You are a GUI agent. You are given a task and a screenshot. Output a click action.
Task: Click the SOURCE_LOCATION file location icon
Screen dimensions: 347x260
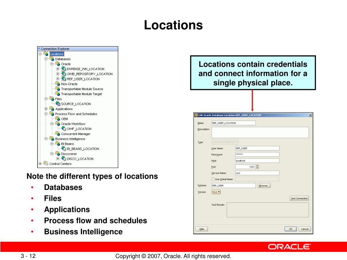(58, 104)
